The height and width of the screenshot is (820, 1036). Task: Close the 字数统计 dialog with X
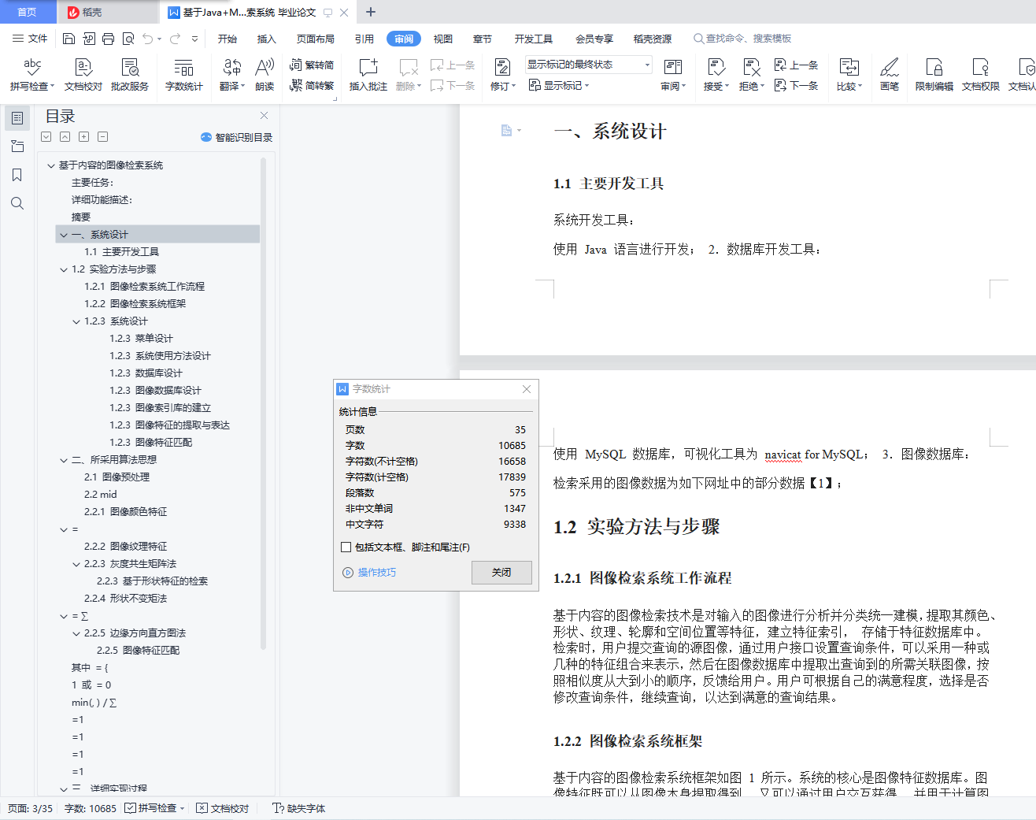pos(527,389)
